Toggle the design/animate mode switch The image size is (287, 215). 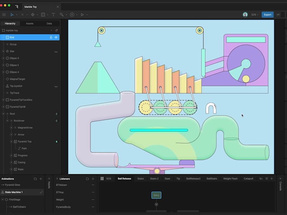[278, 15]
